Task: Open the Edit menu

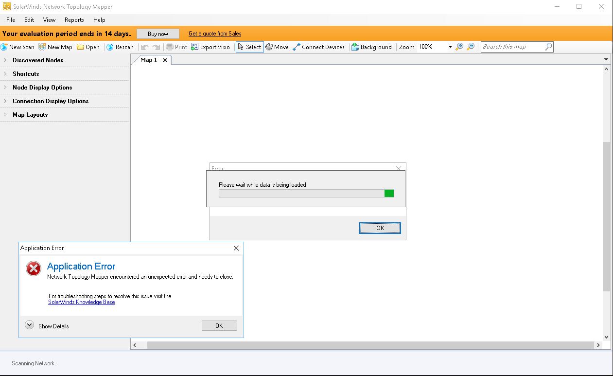Action: 29,20
